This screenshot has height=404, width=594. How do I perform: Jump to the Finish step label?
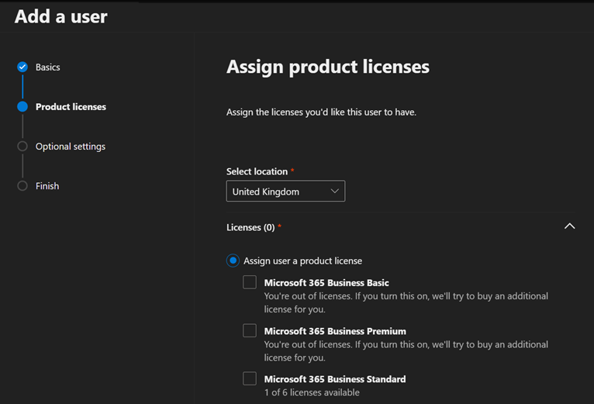47,186
